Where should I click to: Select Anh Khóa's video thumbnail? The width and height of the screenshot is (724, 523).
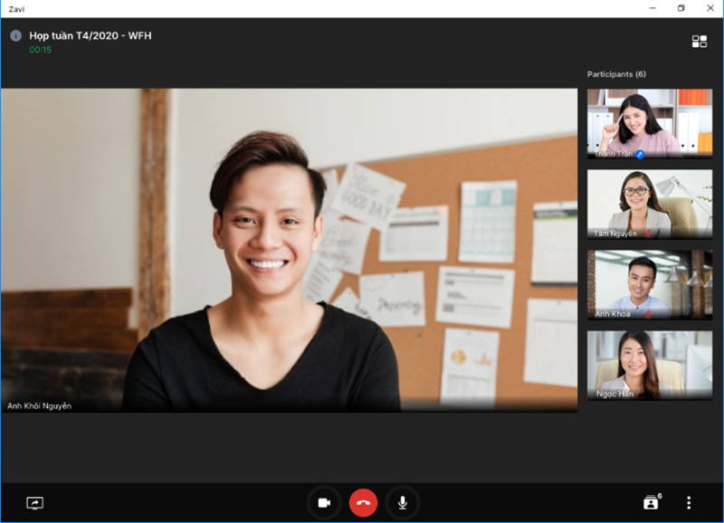(649, 283)
